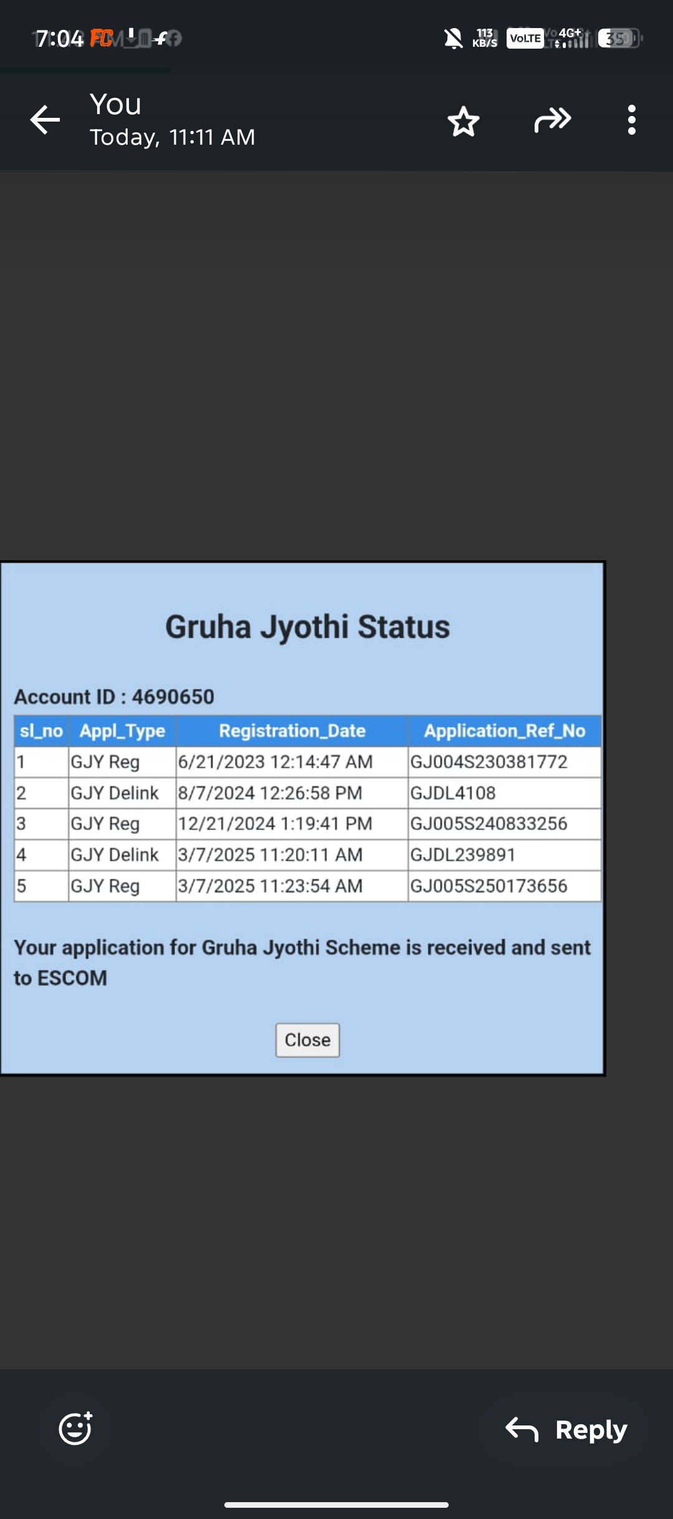The height and width of the screenshot is (1519, 673).
Task: Tap the VoLTE indicator icon
Action: [x=525, y=39]
